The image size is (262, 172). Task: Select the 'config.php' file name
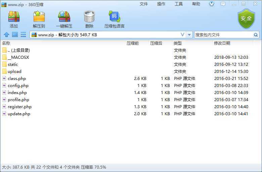[x=18, y=86]
